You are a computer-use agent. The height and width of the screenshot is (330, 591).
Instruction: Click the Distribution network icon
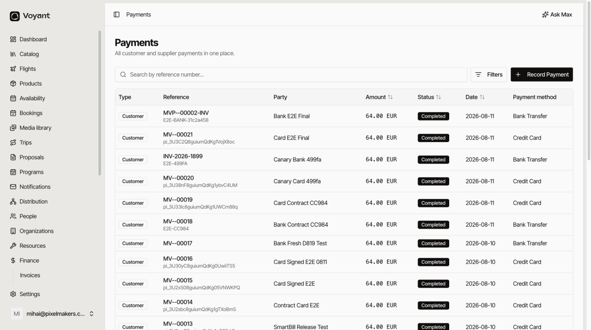pos(13,202)
